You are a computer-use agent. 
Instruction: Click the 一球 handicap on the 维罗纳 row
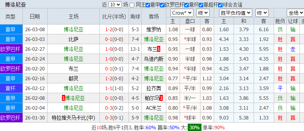point(190,29)
